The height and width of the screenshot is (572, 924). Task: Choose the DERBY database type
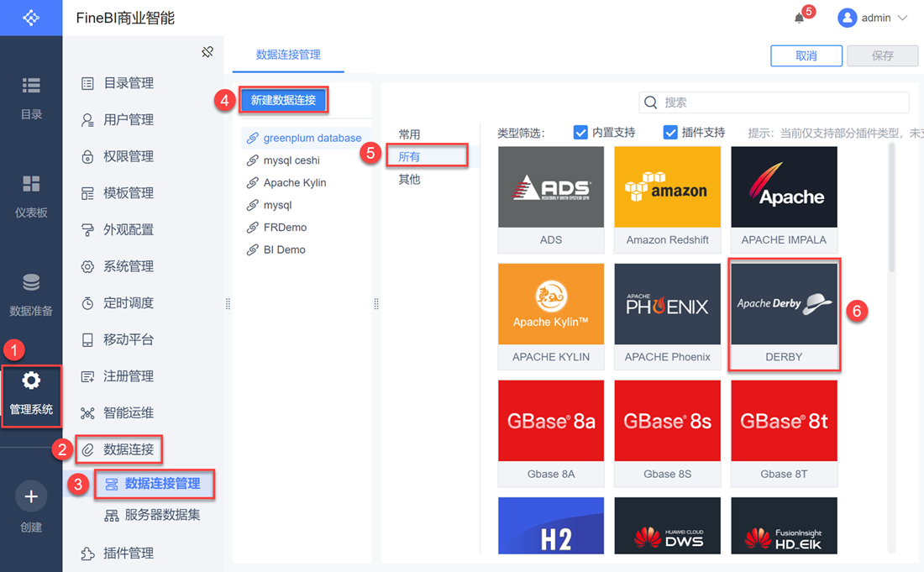pos(784,317)
